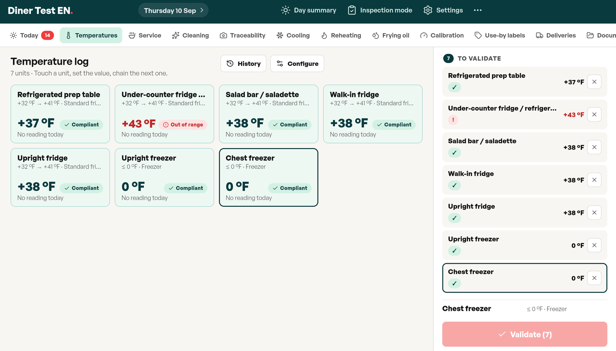Remove Upright freezer from validation list
Screen dimensions: 616x351
coord(594,245)
